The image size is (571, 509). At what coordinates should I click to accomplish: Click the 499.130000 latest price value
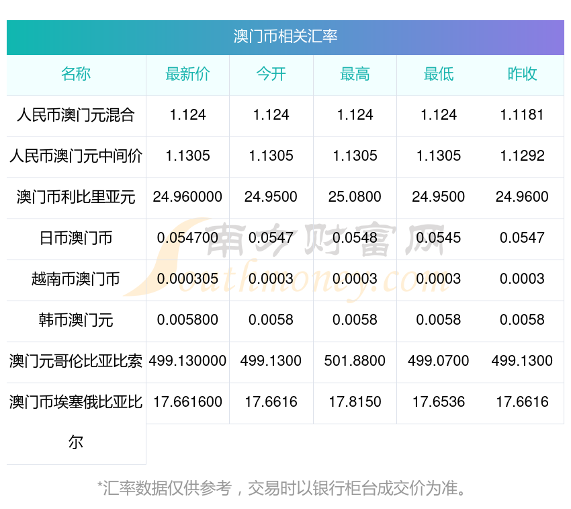pos(187,361)
